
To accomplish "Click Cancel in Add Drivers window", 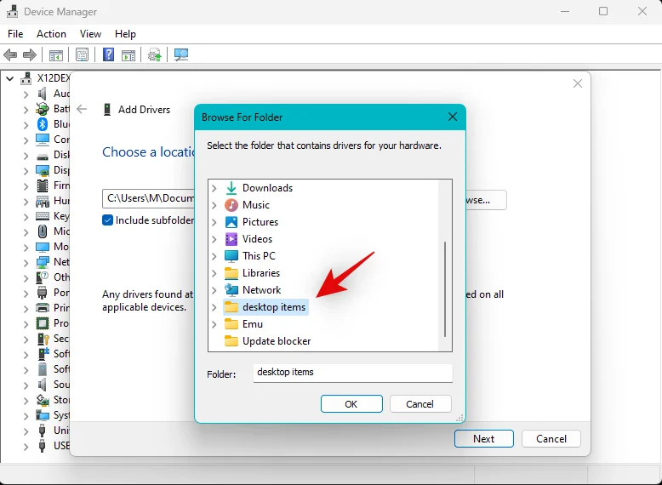I will click(551, 438).
